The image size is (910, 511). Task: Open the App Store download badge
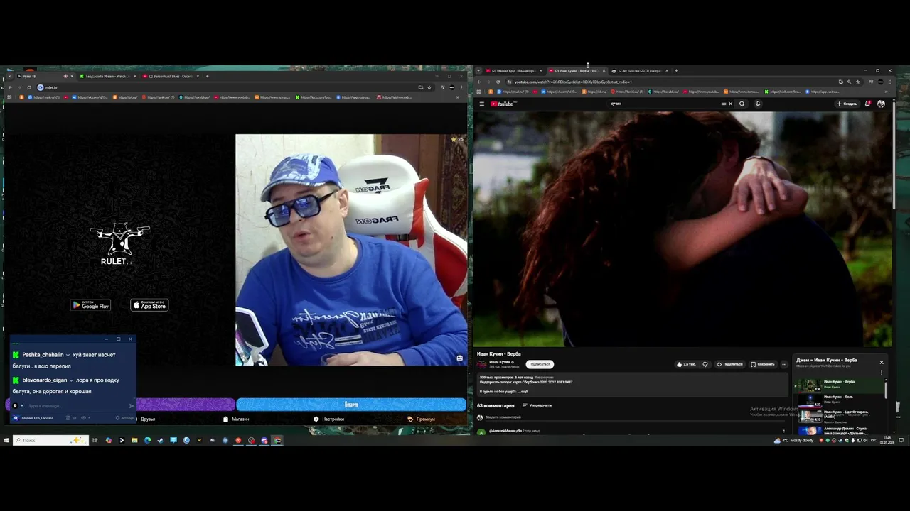tap(149, 305)
